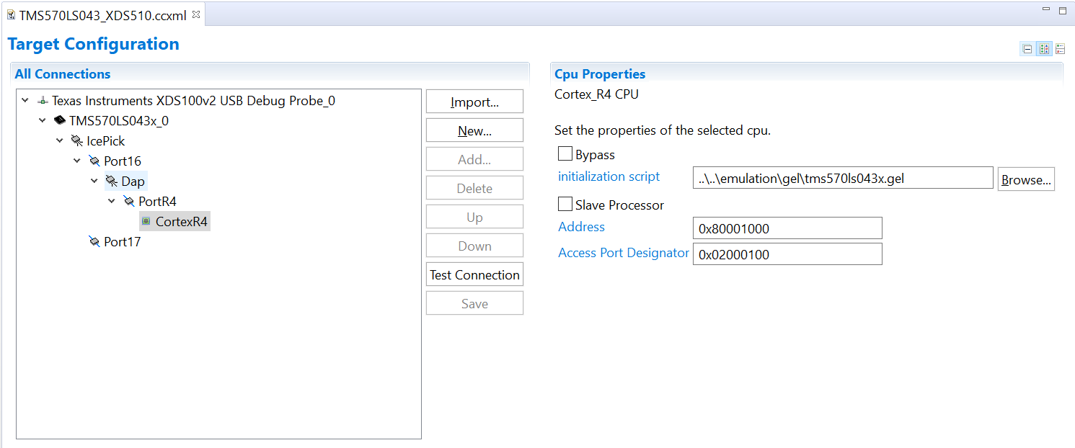Click the IcePick router icon
1075x448 pixels.
(77, 141)
